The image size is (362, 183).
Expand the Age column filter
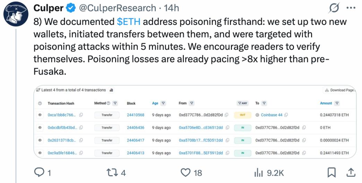[x=163, y=103]
